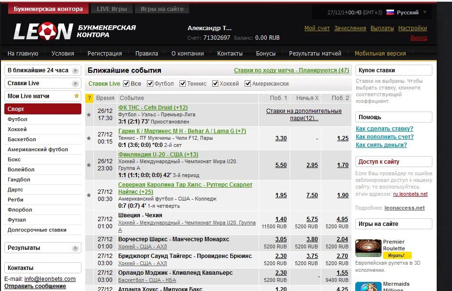Open the language dropdown arrow next to Русский
This screenshot has width=452, height=291.
click(x=425, y=12)
